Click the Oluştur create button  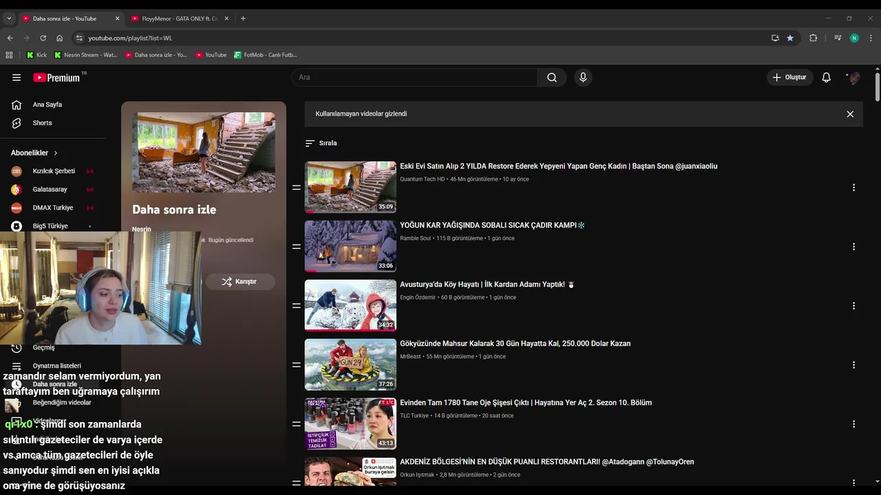point(789,78)
